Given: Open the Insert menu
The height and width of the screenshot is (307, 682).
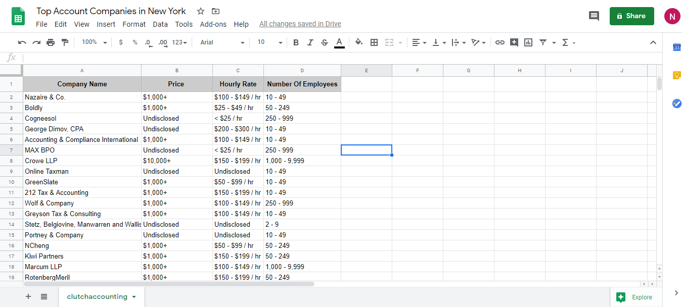Looking at the screenshot, I should (106, 24).
